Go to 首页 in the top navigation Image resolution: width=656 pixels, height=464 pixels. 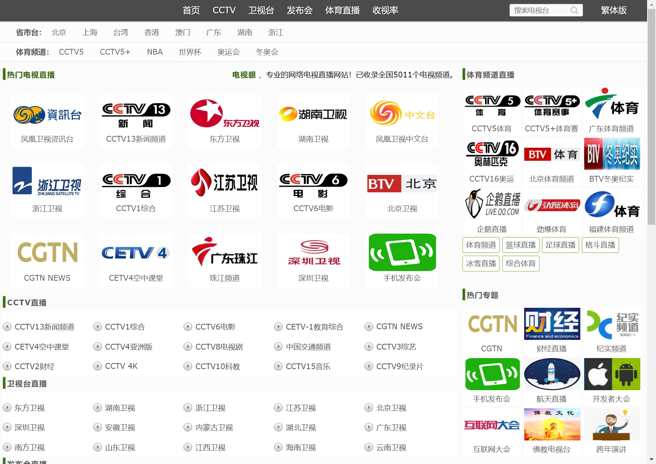coord(191,10)
